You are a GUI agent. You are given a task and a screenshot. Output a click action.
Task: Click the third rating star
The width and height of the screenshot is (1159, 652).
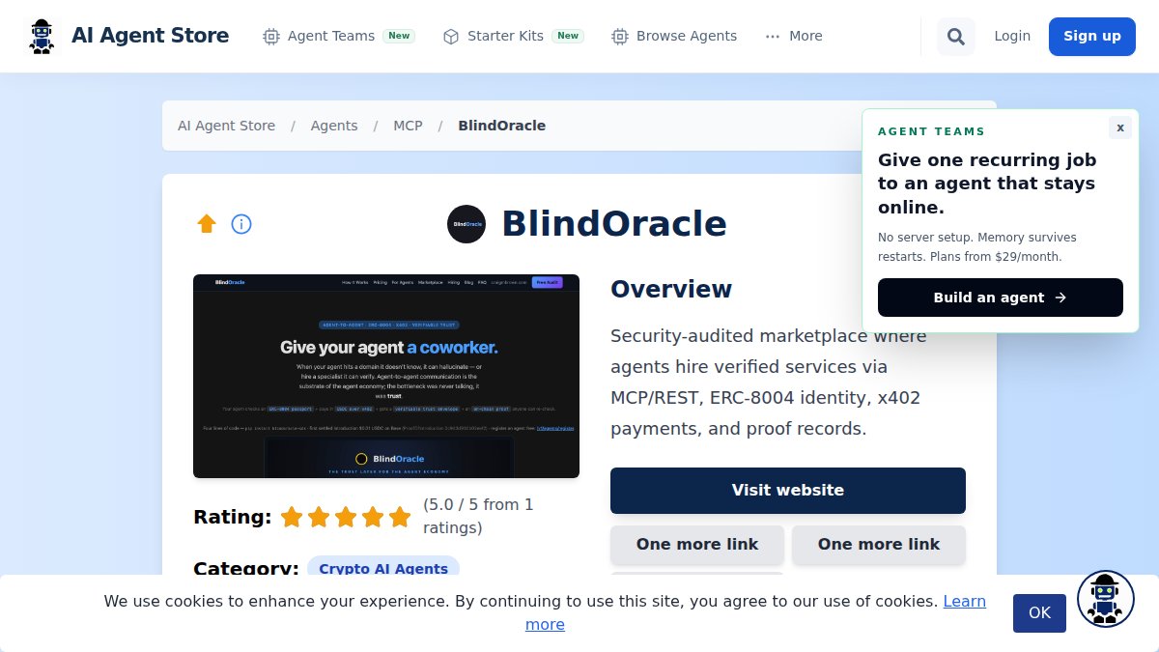click(x=346, y=518)
